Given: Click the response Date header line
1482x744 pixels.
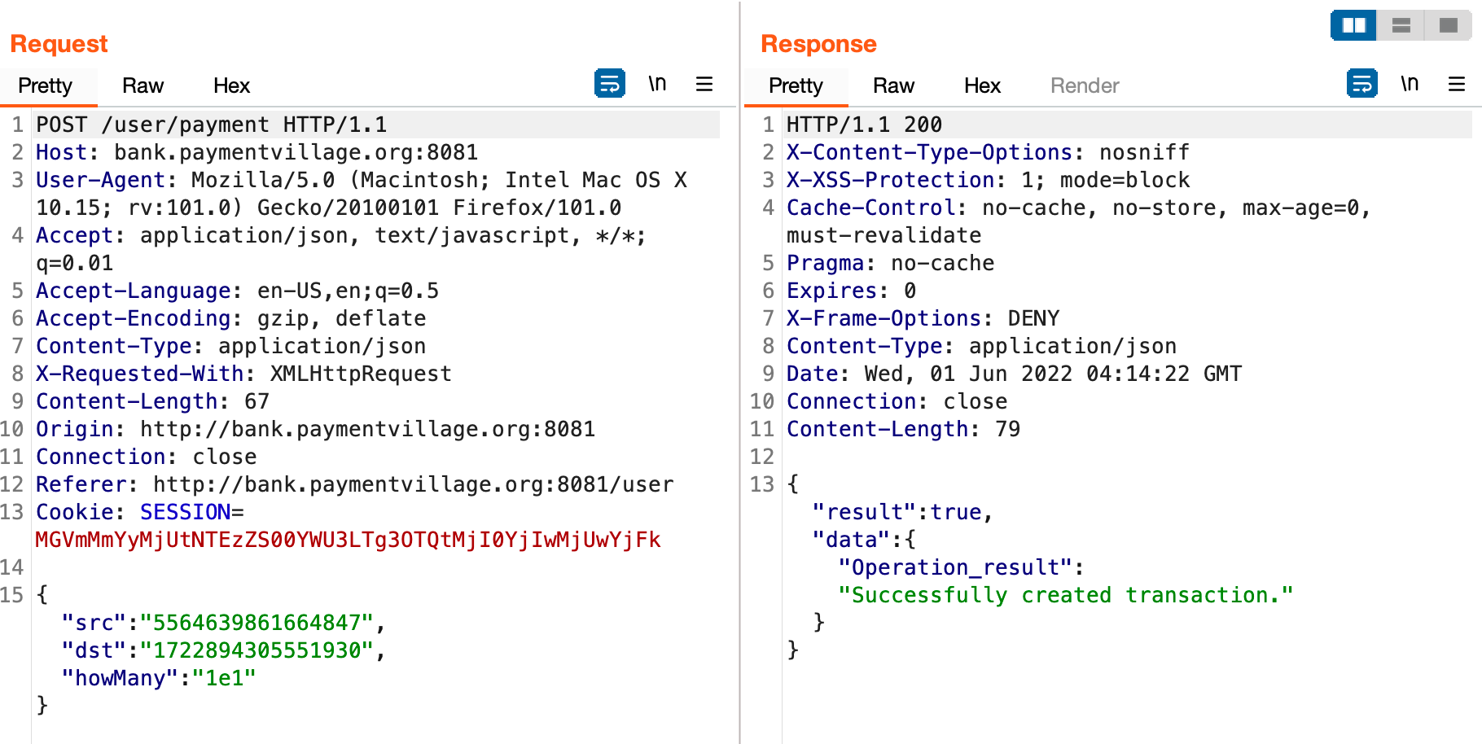Looking at the screenshot, I should [x=1014, y=374].
